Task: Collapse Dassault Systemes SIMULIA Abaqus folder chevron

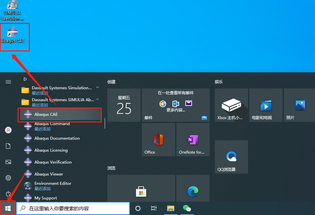Action: click(x=97, y=99)
